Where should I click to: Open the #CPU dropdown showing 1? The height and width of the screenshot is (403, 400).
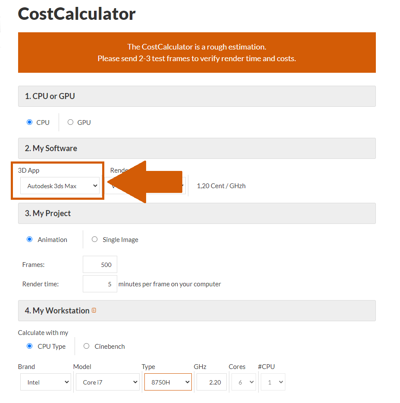273,382
